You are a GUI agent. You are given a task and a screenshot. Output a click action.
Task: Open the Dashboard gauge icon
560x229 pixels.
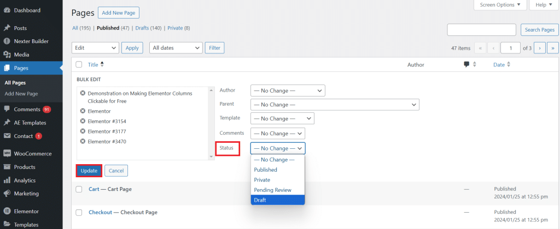point(7,10)
